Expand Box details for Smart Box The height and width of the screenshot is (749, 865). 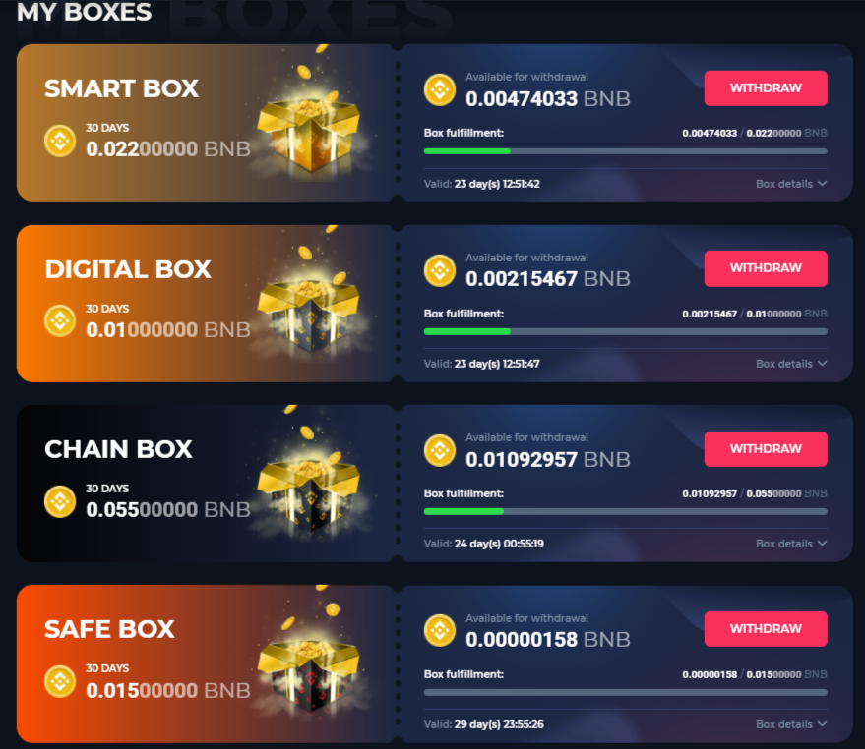tap(791, 184)
